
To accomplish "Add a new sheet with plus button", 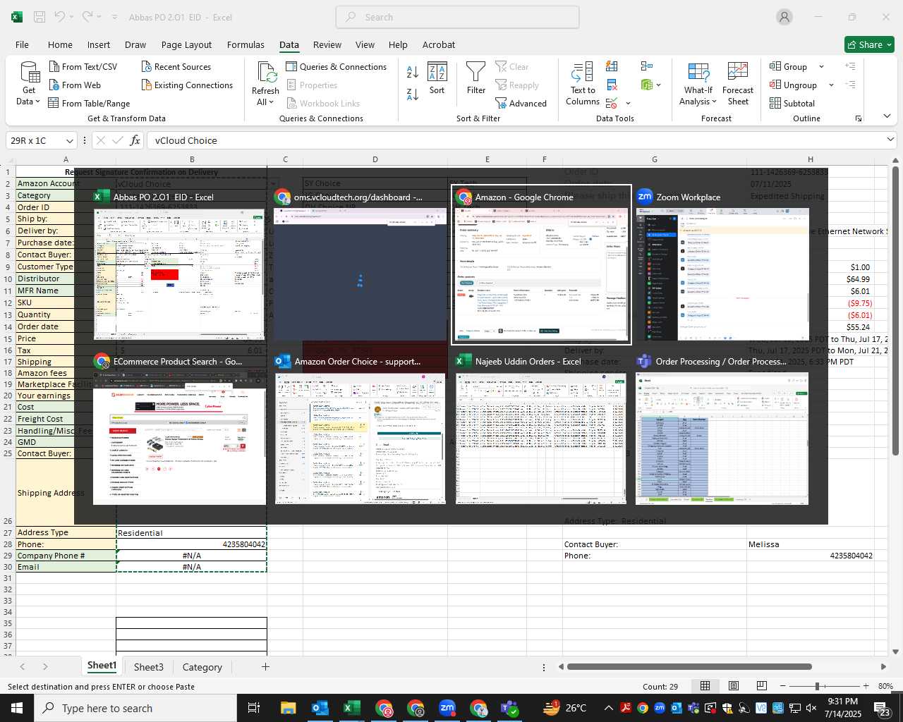I will (265, 666).
